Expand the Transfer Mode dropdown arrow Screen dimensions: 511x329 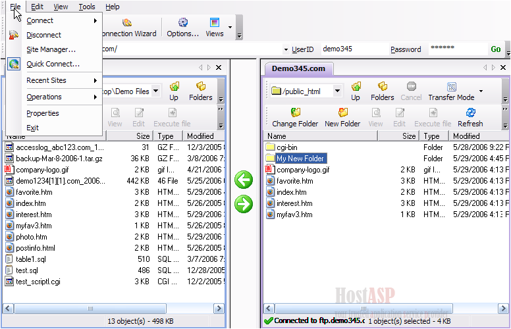481,91
